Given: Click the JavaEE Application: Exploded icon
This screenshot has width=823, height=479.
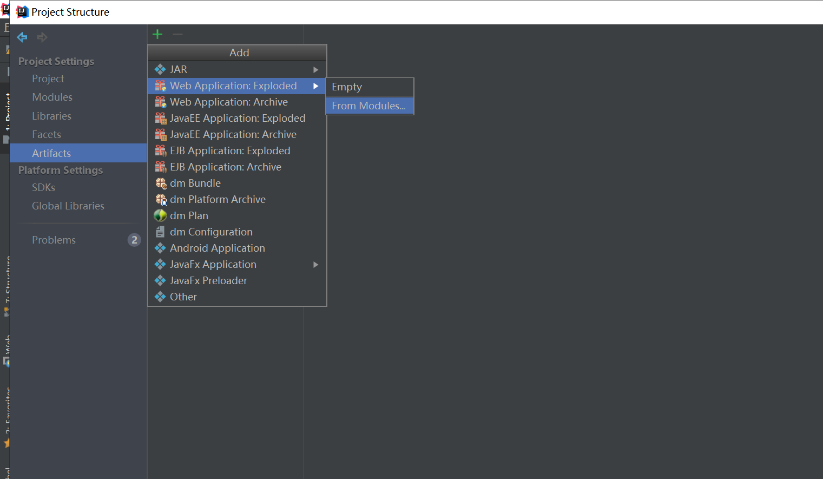Looking at the screenshot, I should click(161, 118).
